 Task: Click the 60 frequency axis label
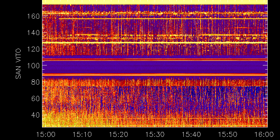pos(35,98)
